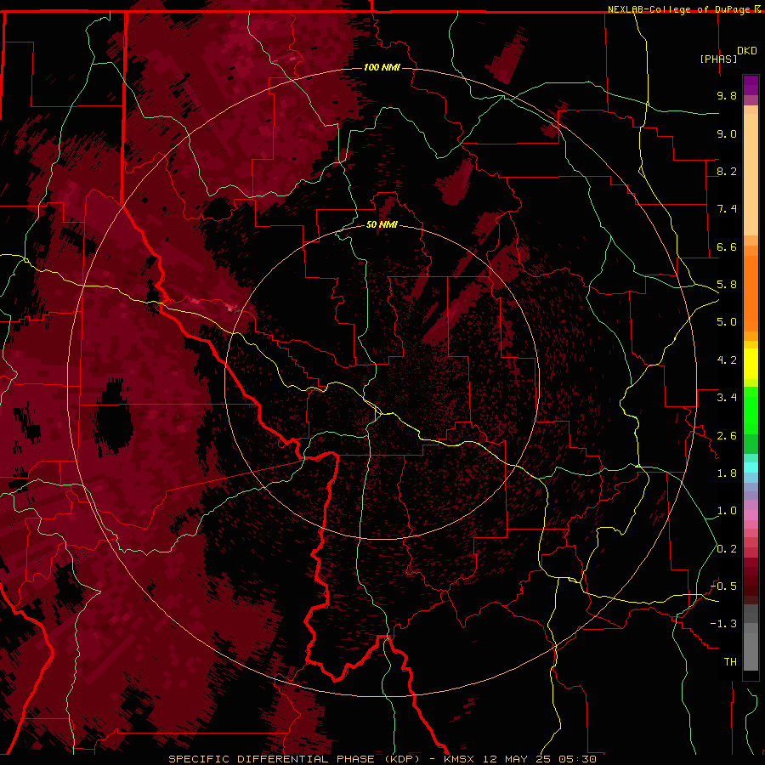Click the 4.2 legend value
The width and height of the screenshot is (765, 765).
coord(727,360)
